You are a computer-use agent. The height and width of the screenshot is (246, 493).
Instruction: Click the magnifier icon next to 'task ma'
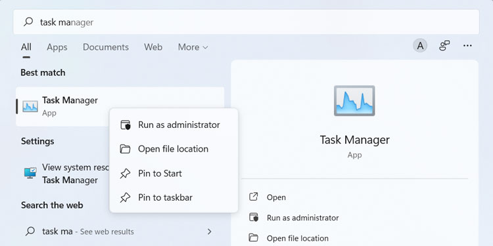coord(30,232)
